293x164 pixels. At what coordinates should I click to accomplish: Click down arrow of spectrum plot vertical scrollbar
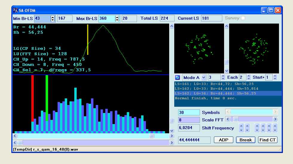[172, 131]
